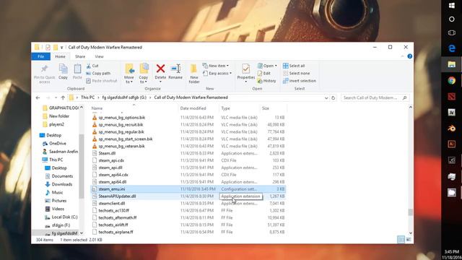Click Select none in the ribbon
Screen dimensions: 462x260
click(297, 73)
